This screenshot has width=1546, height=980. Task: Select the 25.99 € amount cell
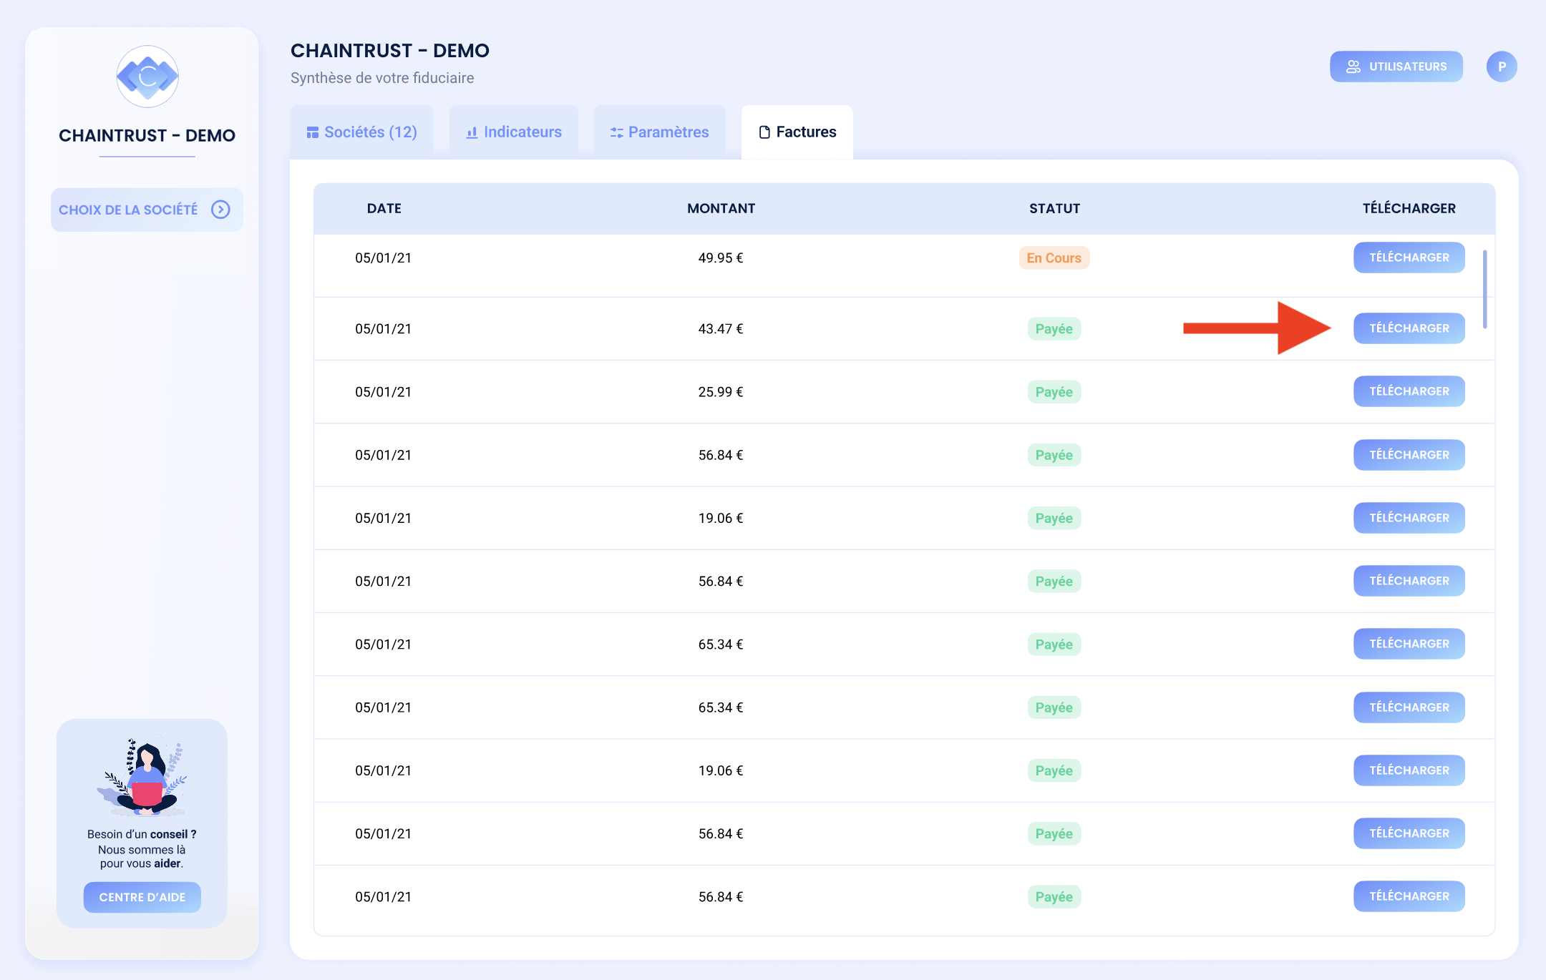tap(721, 392)
